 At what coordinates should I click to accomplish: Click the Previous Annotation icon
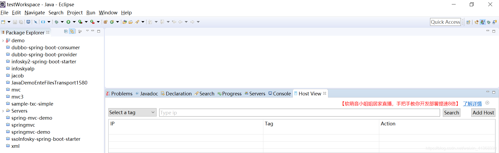pos(162,22)
